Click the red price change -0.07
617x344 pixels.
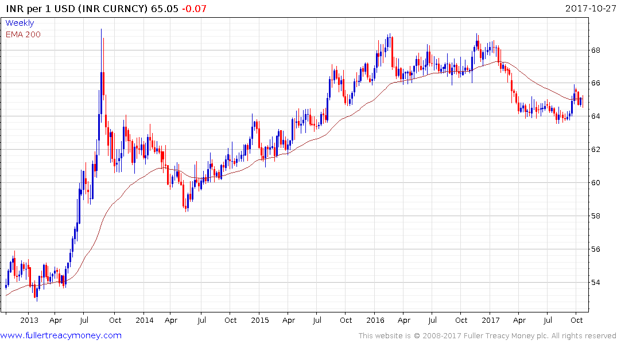[x=194, y=9]
